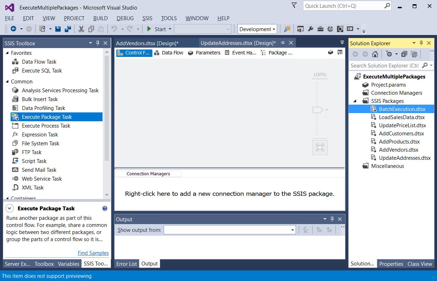Open the TOOLS menu

pyautogui.click(x=169, y=18)
